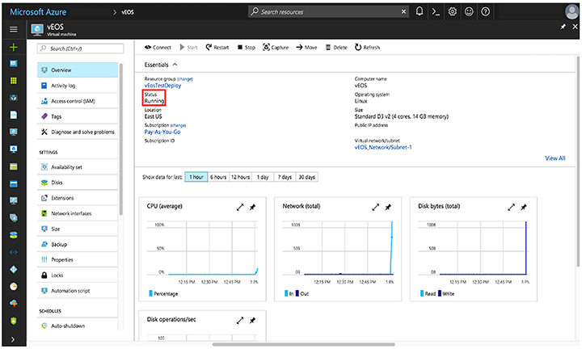Image resolution: width=582 pixels, height=349 pixels.
Task: Open Automation script
Action: (78, 291)
